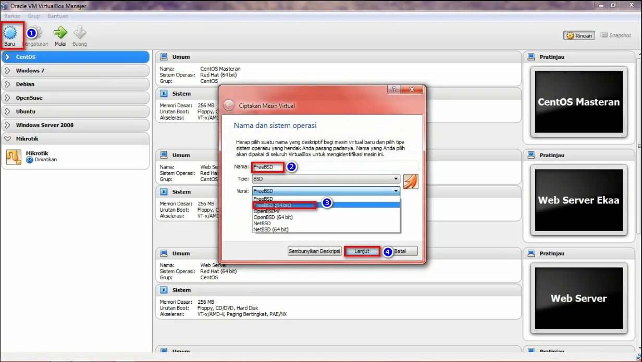The image size is (642, 362).
Task: Click the Pratinjau icon above CentOS Masteran
Action: tap(531, 57)
